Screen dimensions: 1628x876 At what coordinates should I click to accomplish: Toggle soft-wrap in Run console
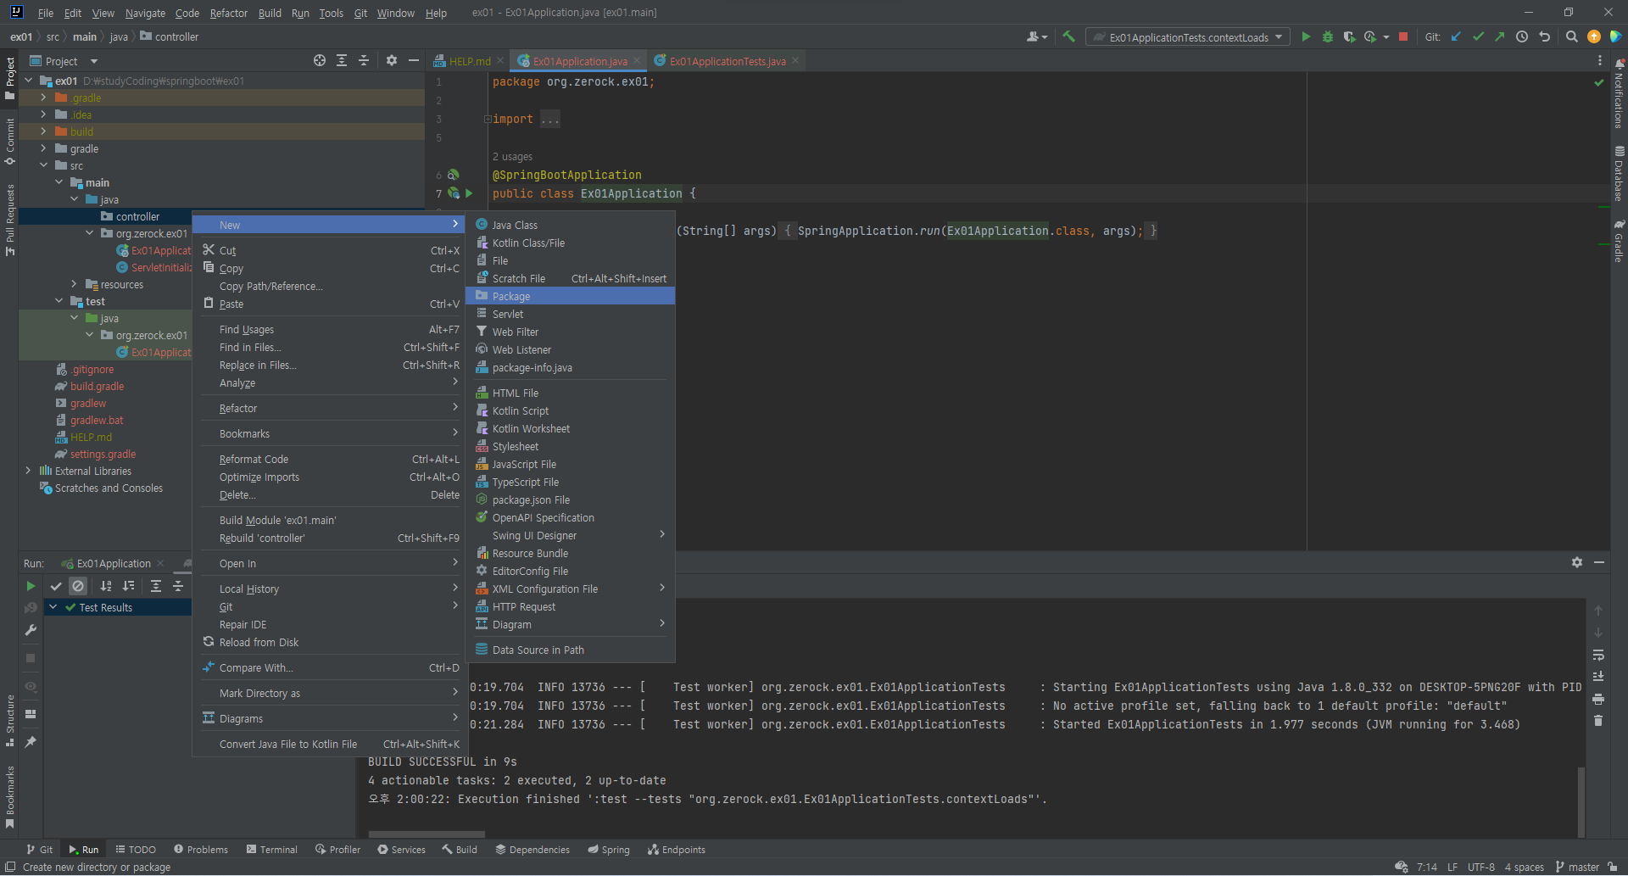(1598, 655)
